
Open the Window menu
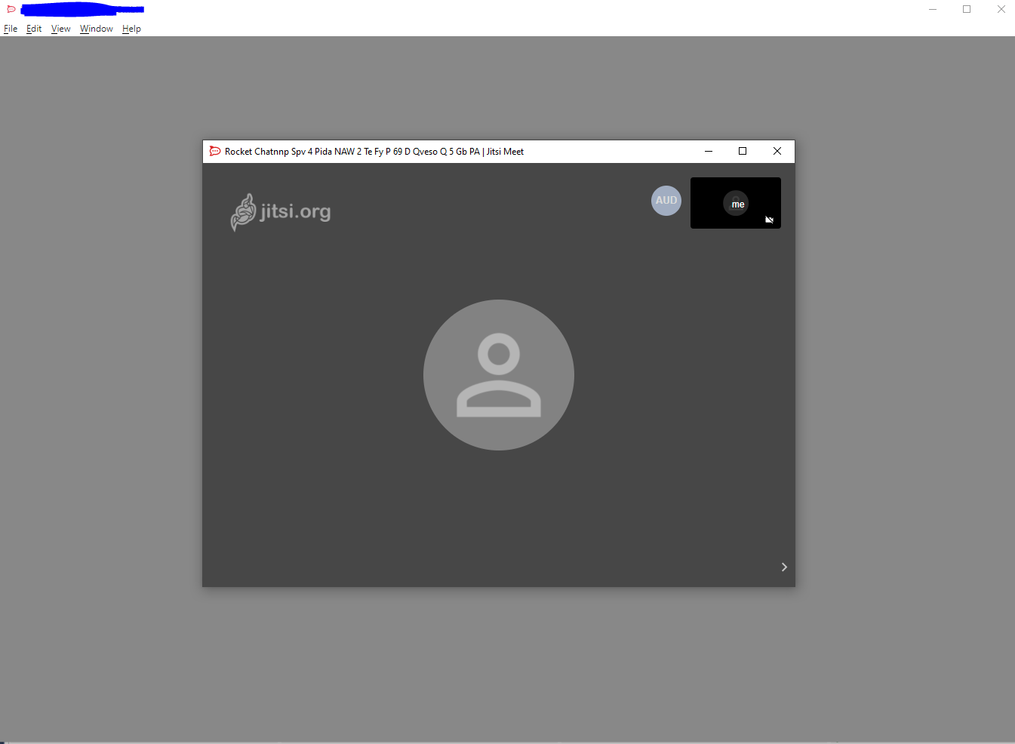tap(97, 29)
